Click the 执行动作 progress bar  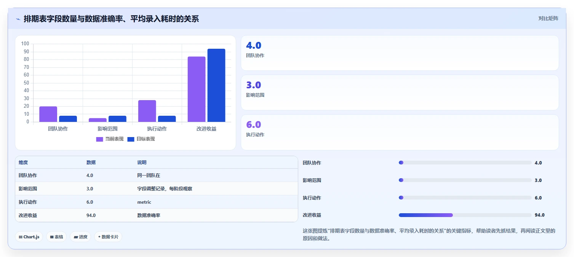(465, 198)
